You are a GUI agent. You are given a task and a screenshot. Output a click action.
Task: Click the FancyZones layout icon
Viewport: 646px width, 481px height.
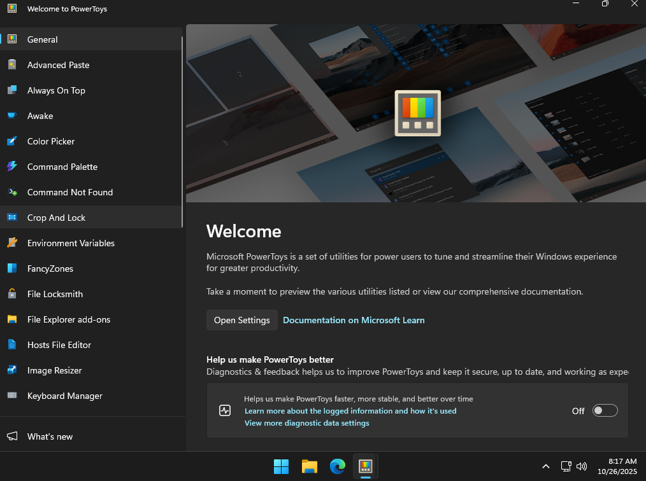tap(12, 268)
